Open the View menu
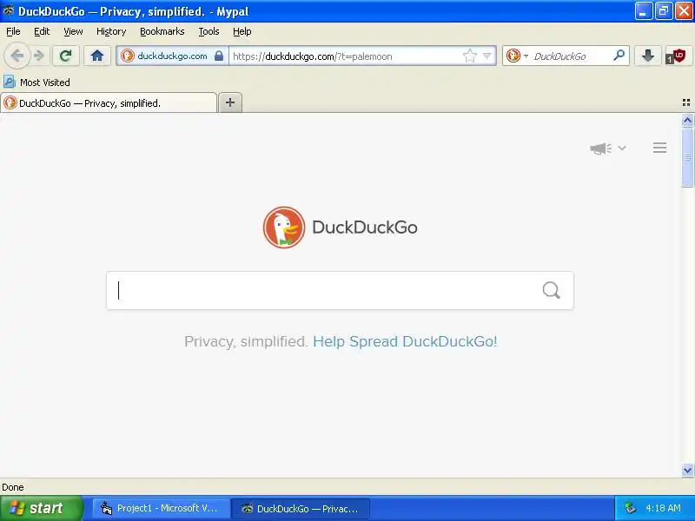The height and width of the screenshot is (521, 695). pyautogui.click(x=73, y=31)
